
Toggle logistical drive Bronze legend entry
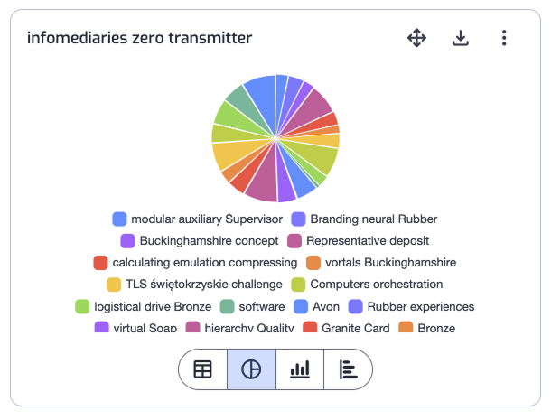(x=144, y=306)
